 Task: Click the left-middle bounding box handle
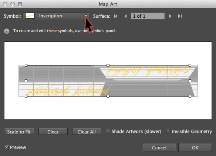(x=26, y=81)
